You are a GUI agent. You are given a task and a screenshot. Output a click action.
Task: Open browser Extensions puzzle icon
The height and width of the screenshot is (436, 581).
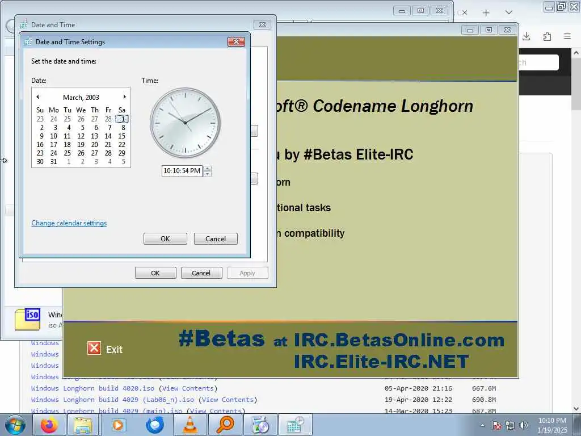(547, 36)
